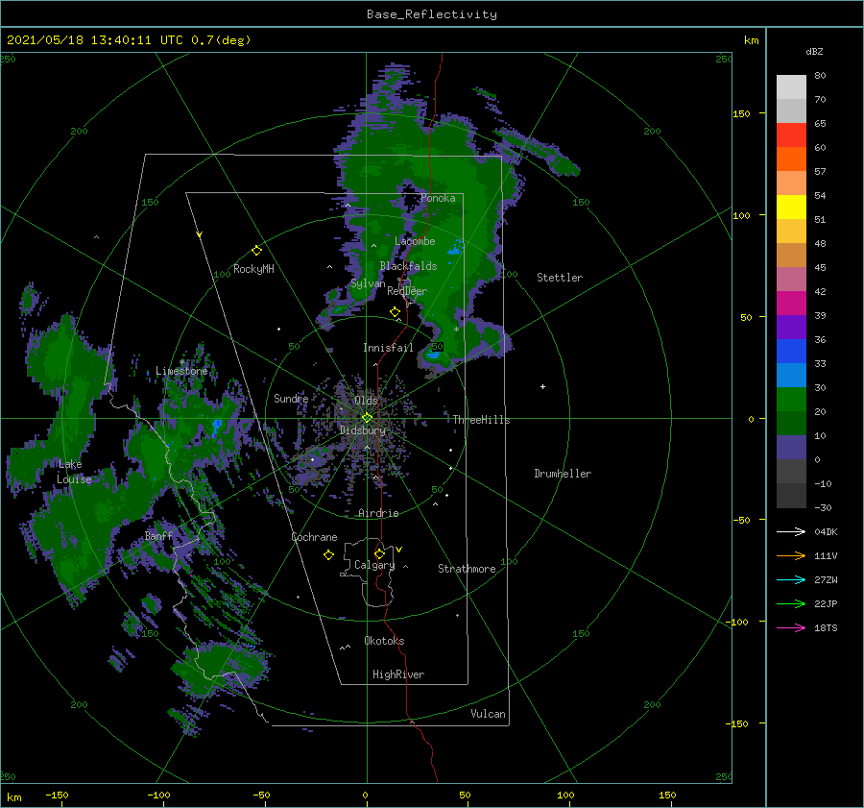Click the Innisfail town label
This screenshot has height=808, width=864.
click(x=388, y=348)
